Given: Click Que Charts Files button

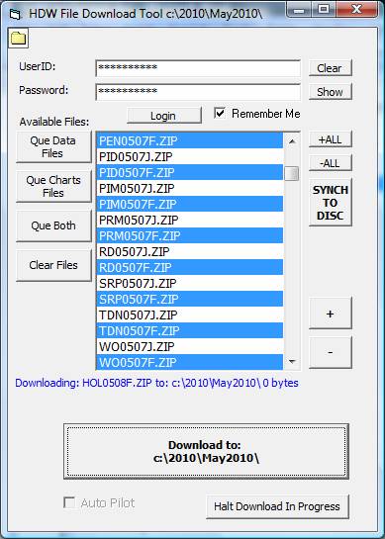Looking at the screenshot, I should point(53,186).
